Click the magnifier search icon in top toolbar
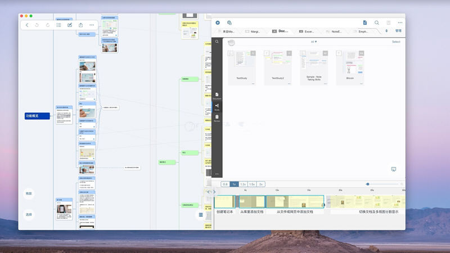450x253 pixels. 376,22
